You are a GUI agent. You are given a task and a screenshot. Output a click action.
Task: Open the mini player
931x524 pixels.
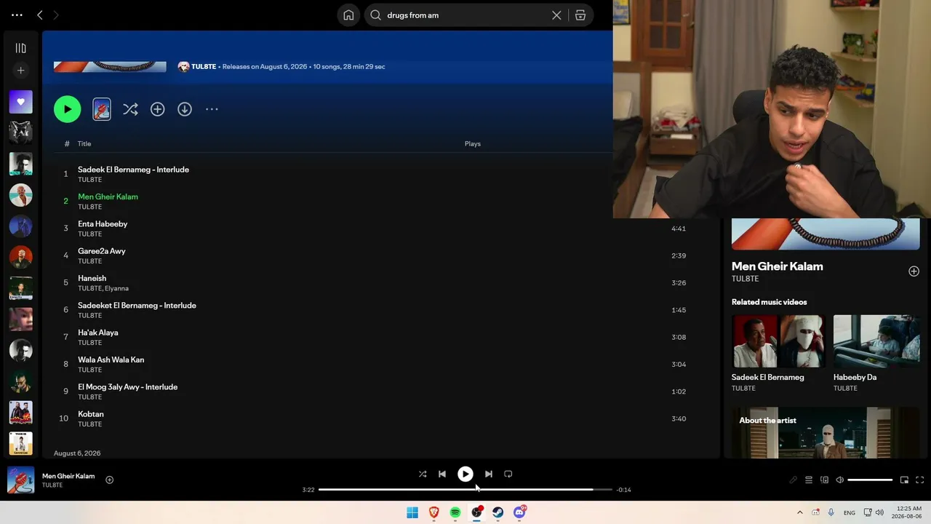coord(904,480)
